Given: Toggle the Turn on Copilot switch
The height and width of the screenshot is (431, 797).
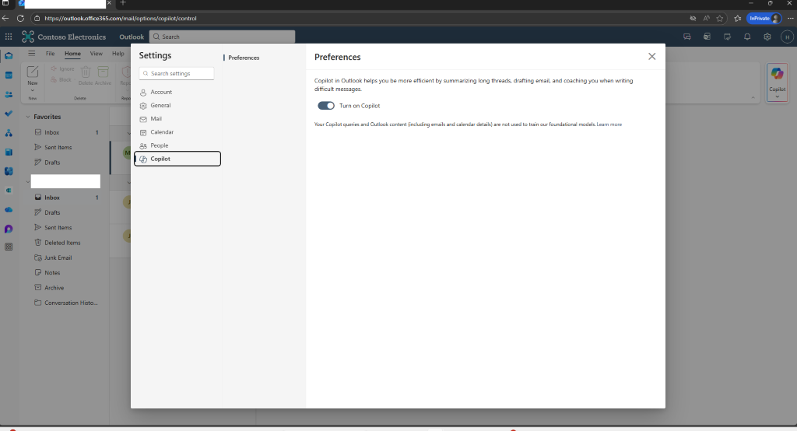Looking at the screenshot, I should click(326, 106).
